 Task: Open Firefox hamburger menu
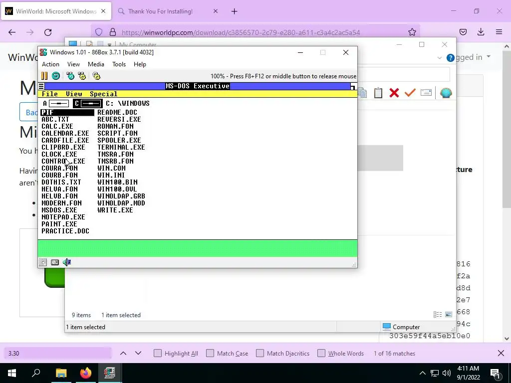(499, 32)
